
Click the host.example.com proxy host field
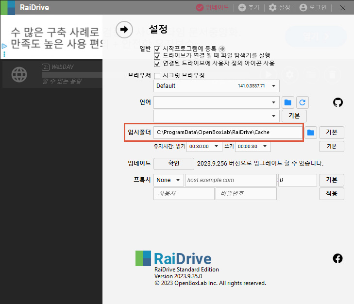[x=231, y=180]
